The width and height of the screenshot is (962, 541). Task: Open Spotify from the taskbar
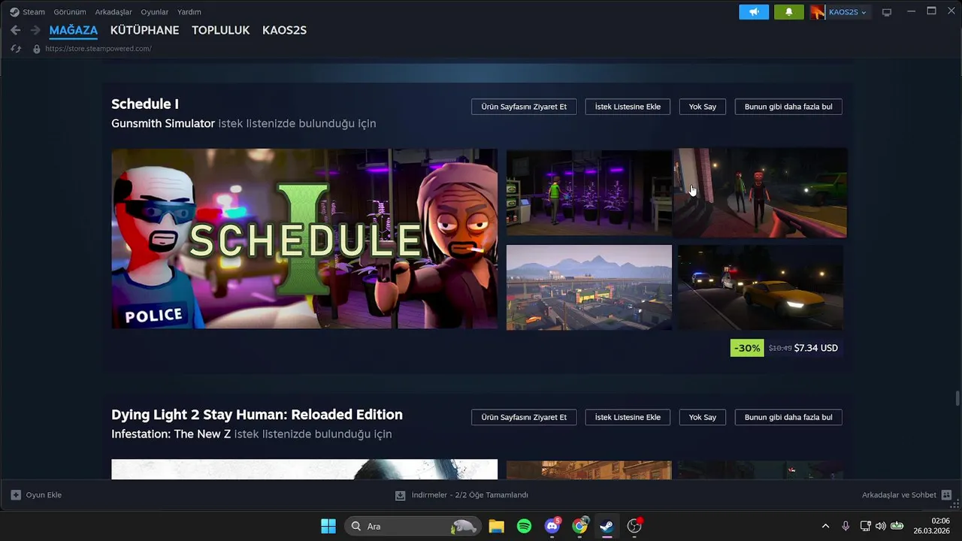[x=524, y=526]
